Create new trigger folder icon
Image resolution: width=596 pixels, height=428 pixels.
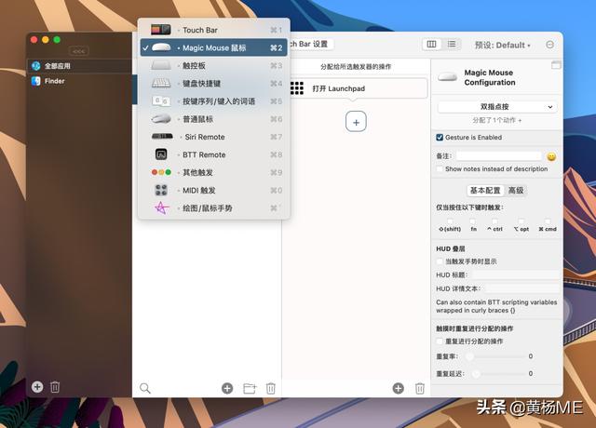coord(250,389)
